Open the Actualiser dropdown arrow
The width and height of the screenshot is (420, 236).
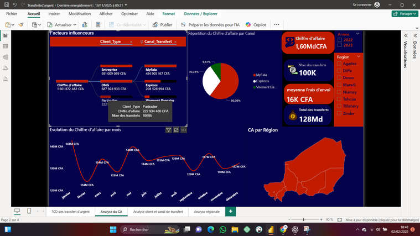click(x=75, y=25)
